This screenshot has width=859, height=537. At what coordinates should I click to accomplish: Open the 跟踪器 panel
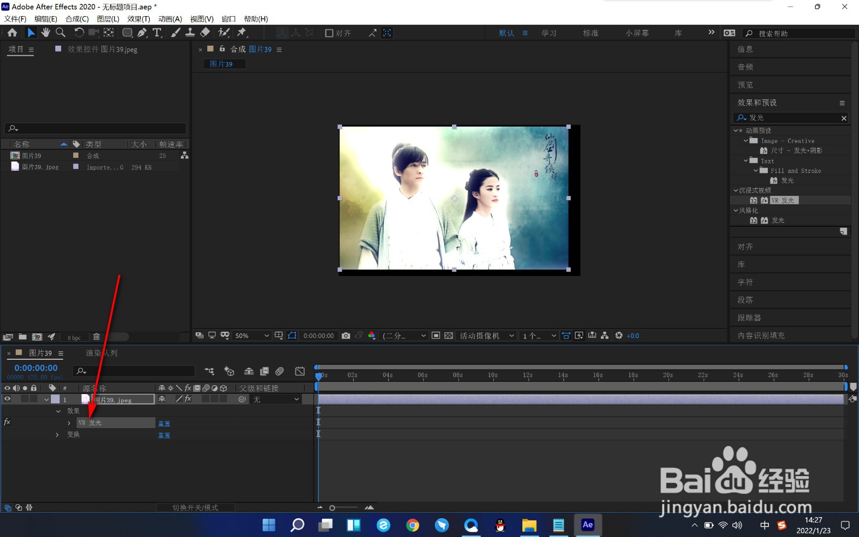tap(749, 318)
